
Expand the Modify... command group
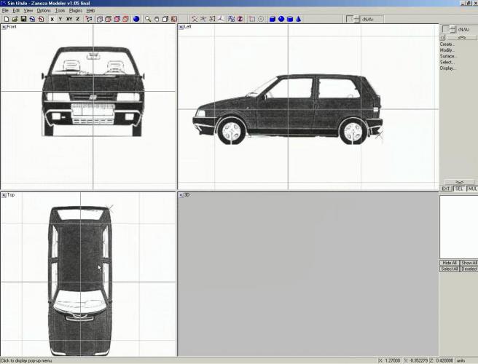point(447,50)
